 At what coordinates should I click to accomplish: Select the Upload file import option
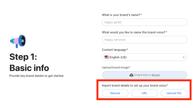pyautogui.click(x=174, y=93)
